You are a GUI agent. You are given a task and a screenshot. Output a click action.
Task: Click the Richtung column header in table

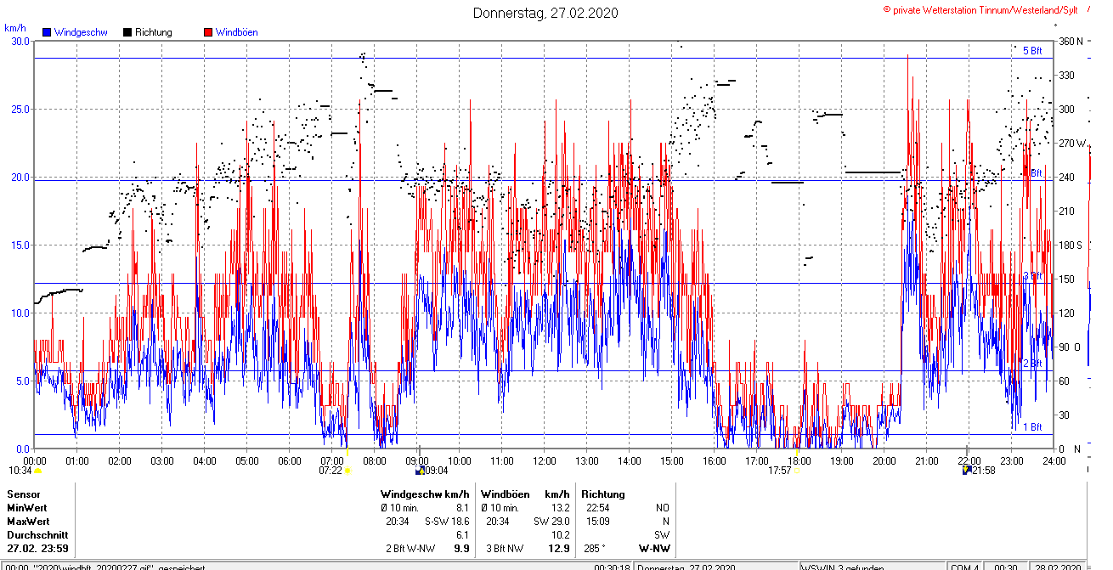point(603,494)
